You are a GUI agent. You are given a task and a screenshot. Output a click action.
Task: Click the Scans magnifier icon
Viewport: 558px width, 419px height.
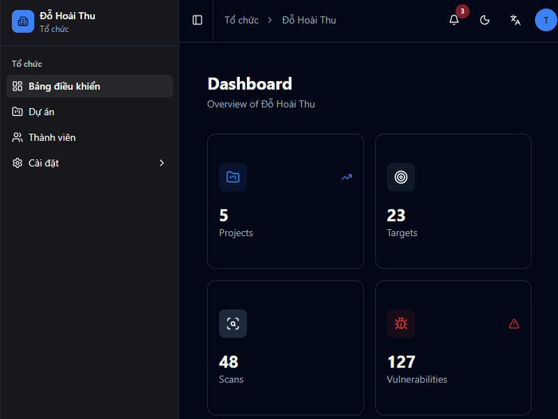click(x=233, y=324)
